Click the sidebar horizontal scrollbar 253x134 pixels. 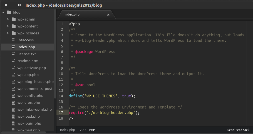tap(23, 132)
